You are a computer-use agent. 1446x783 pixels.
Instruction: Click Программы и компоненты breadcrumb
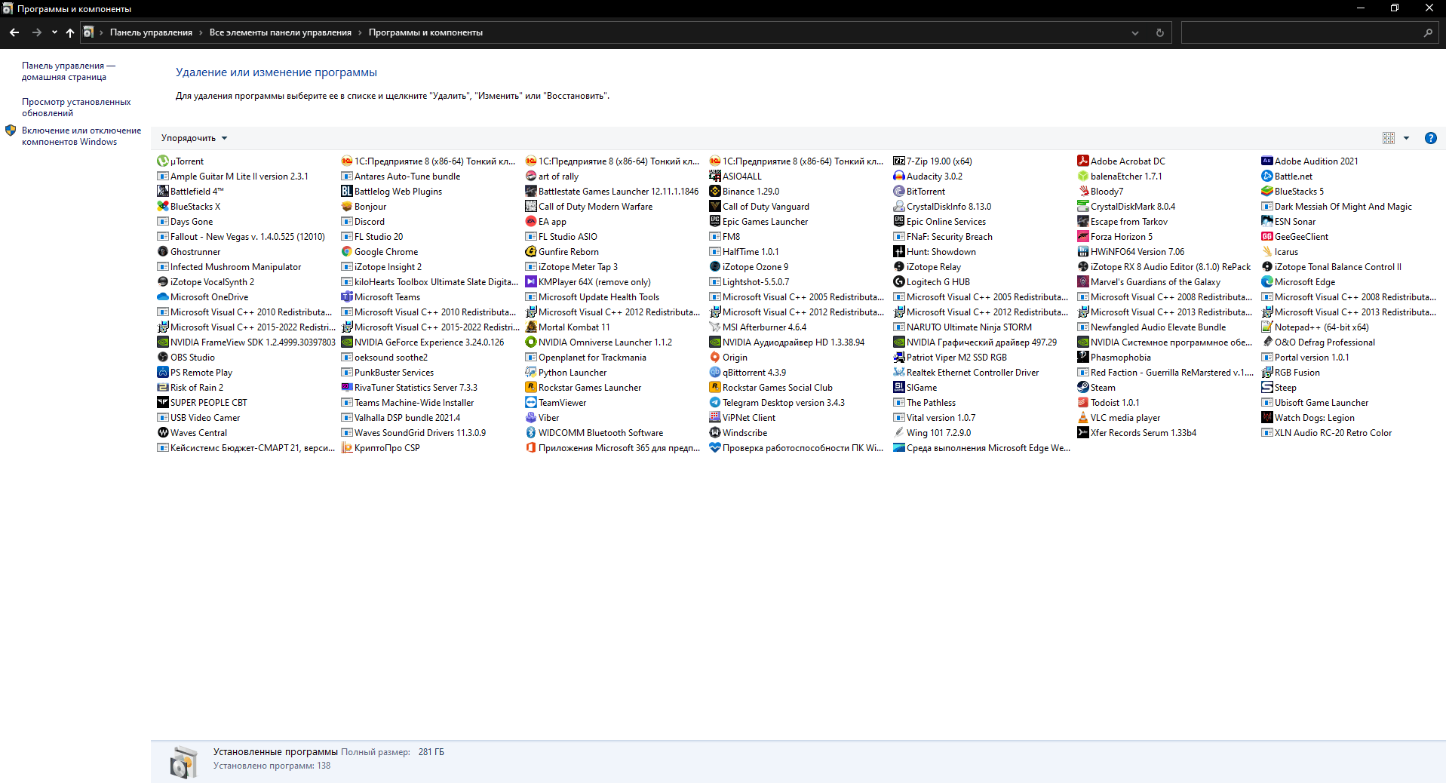coord(425,32)
